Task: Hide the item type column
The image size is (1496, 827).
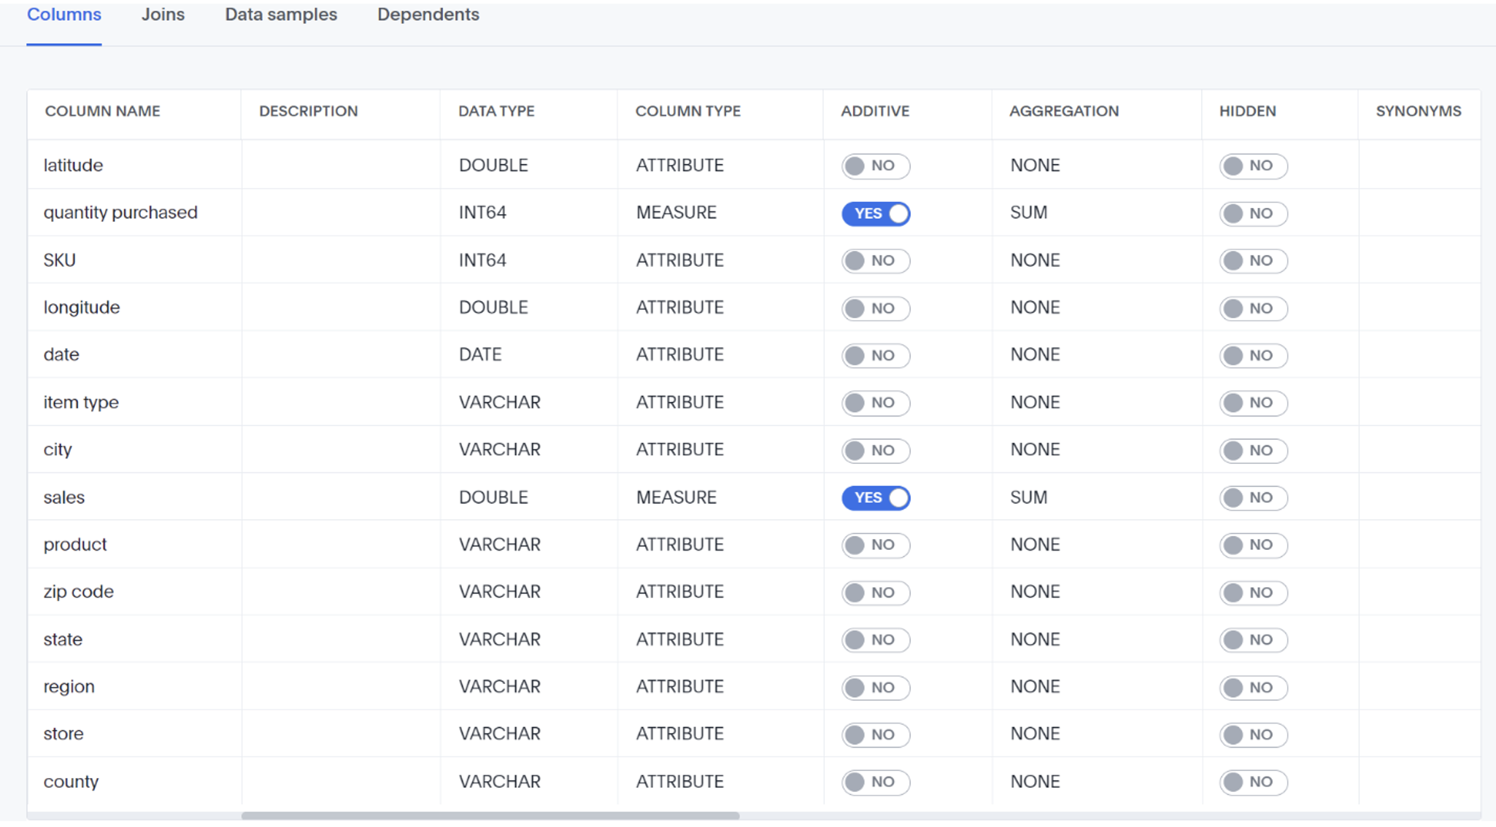Action: pos(1253,403)
